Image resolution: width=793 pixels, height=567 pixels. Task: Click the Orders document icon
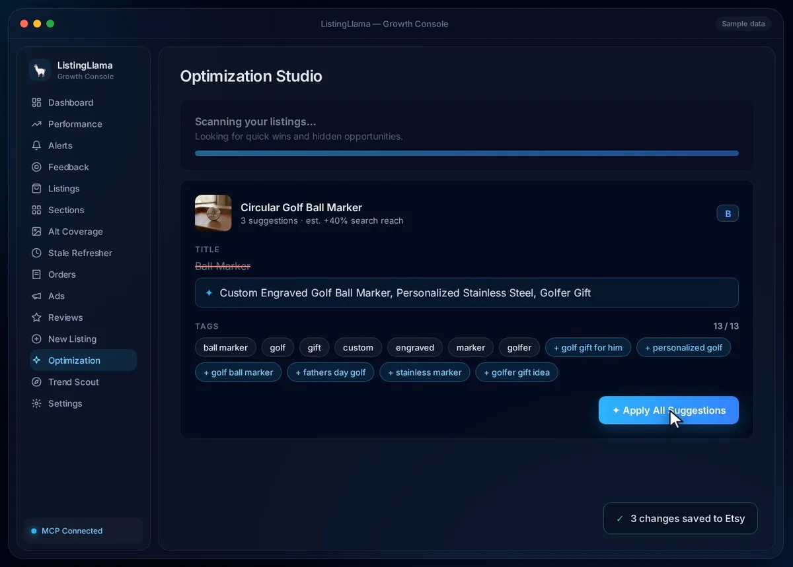[36, 275]
